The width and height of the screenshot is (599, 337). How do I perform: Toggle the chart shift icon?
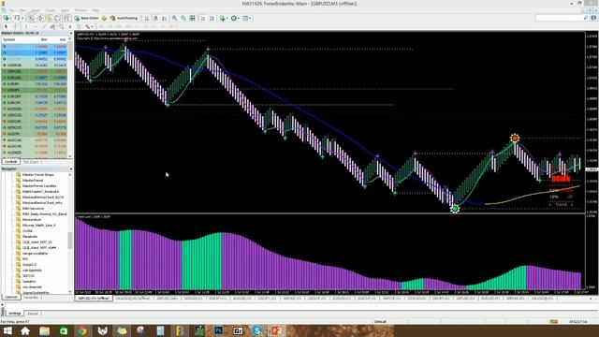pos(212,18)
